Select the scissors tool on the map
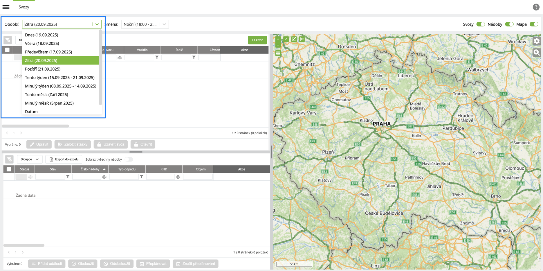The image size is (543, 271). click(302, 39)
